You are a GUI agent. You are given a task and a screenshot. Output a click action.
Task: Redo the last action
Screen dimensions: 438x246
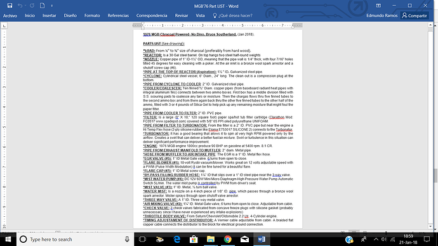(32, 6)
